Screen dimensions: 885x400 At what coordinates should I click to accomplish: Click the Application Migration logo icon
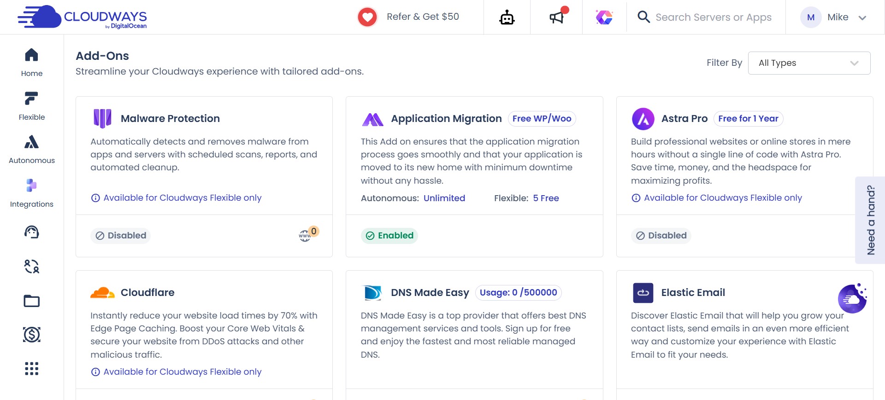point(373,119)
